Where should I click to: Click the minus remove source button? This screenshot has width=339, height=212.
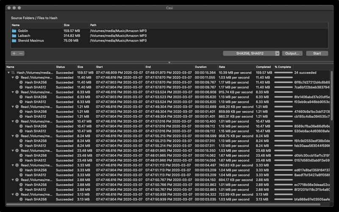[x=21, y=53]
